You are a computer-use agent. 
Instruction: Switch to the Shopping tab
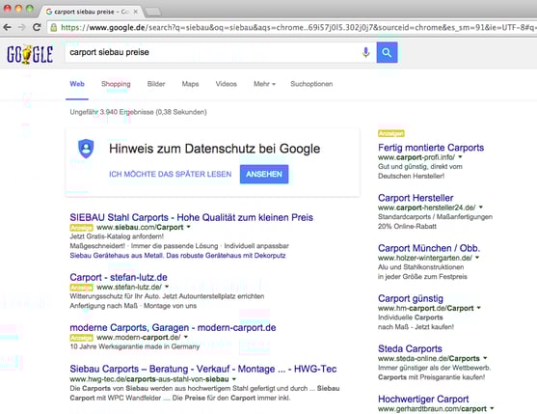click(x=116, y=84)
